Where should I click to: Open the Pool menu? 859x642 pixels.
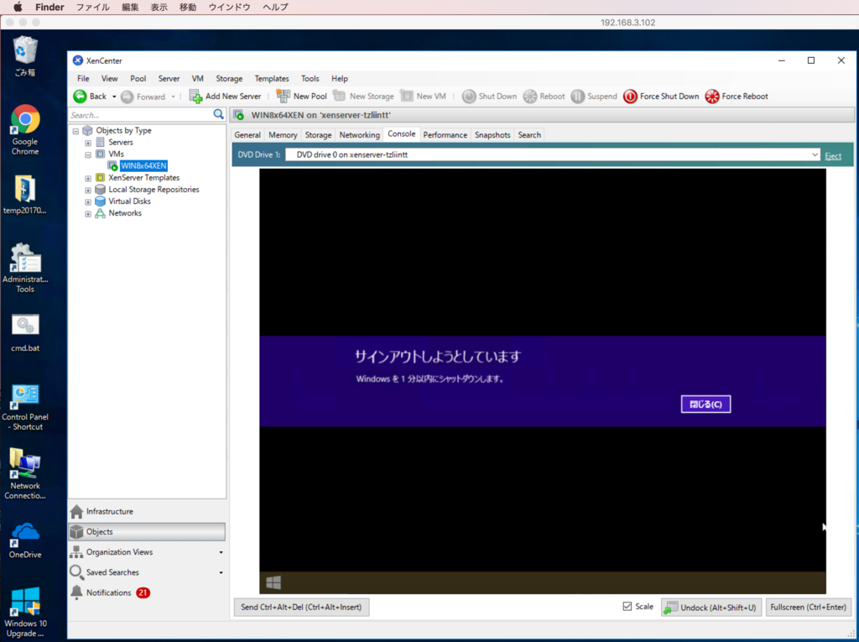(x=138, y=78)
